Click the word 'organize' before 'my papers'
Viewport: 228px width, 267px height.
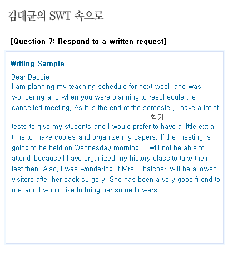click(x=106, y=137)
